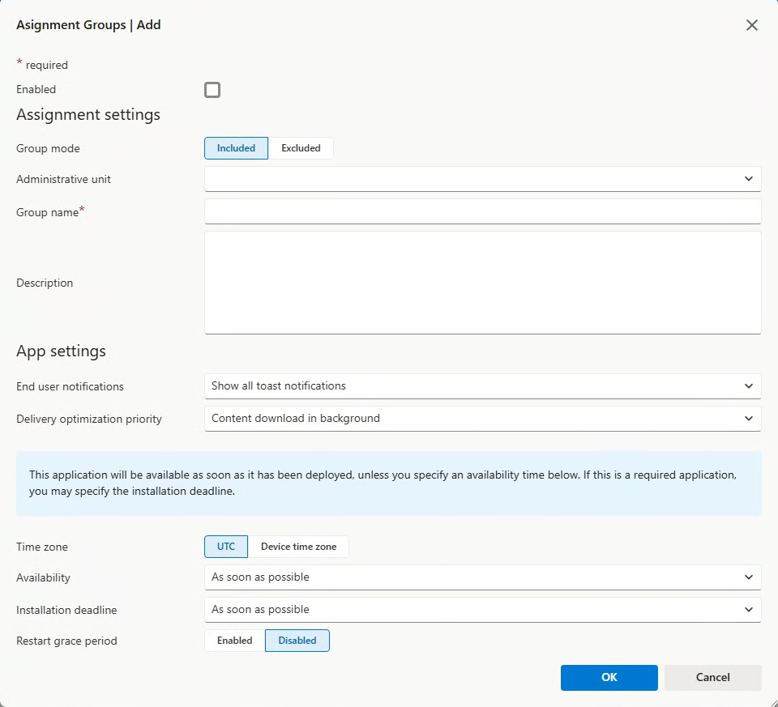Confirm with the OK button
Image resolution: width=778 pixels, height=707 pixels.
609,677
